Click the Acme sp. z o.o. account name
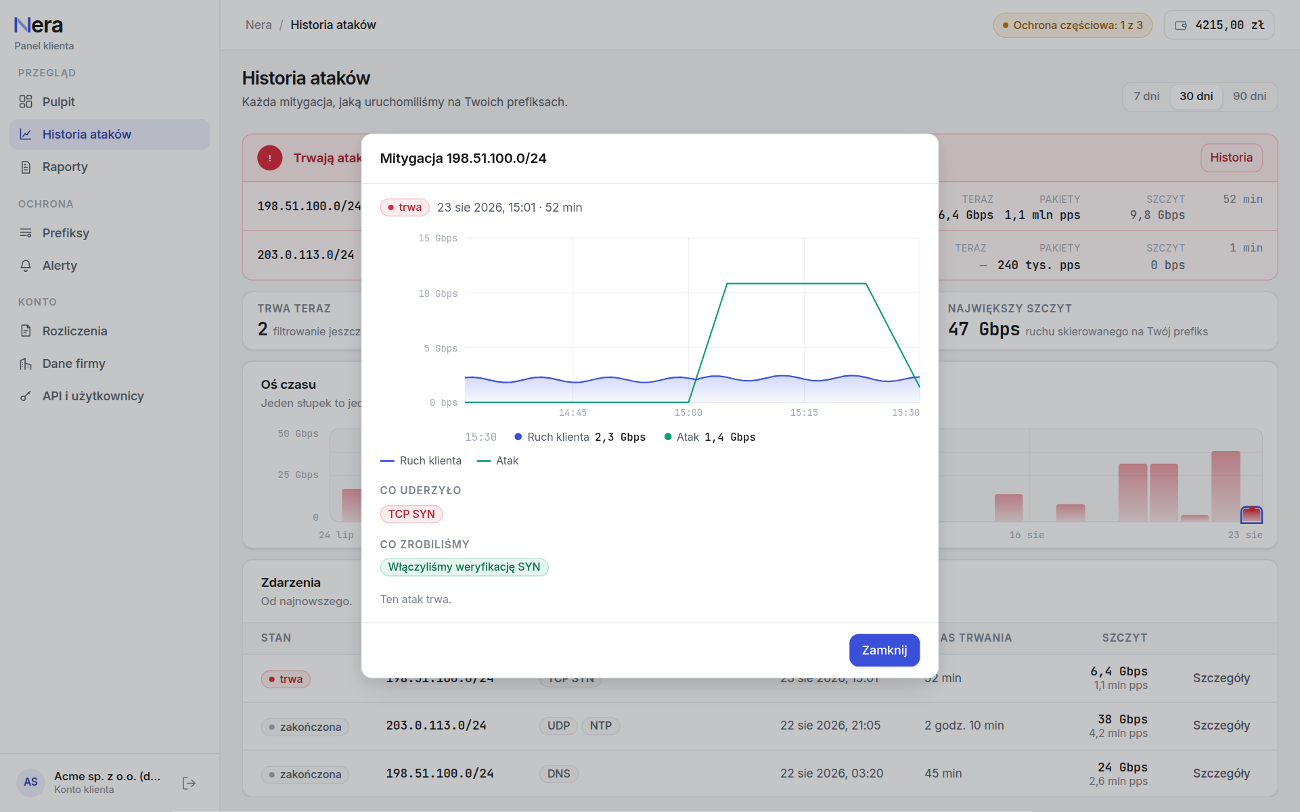This screenshot has width=1300, height=812. [x=108, y=776]
